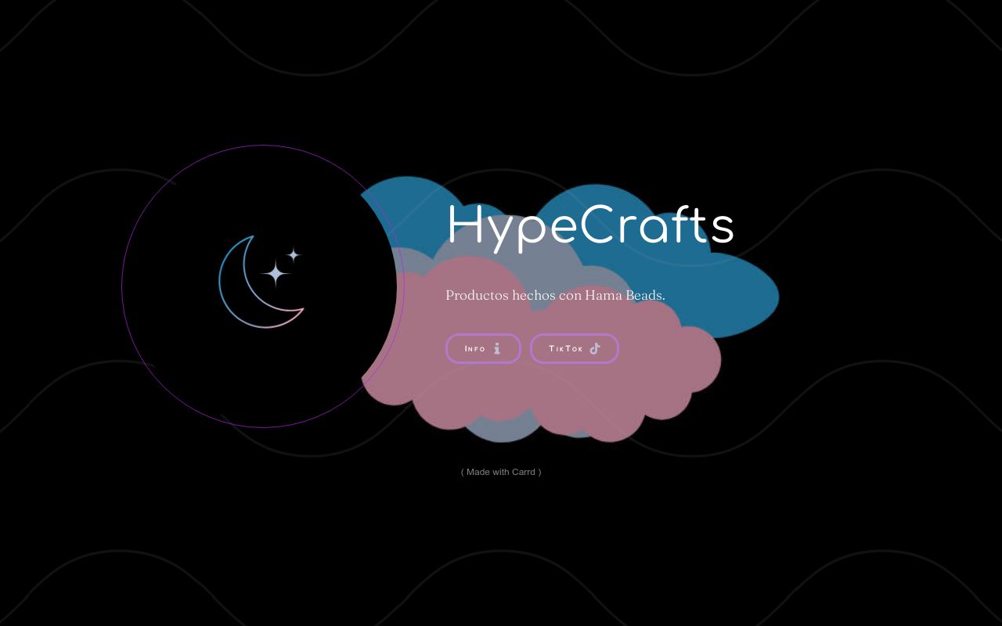The width and height of the screenshot is (1002, 626).
Task: Click the info "i" icon inside the Info button
Action: click(x=496, y=348)
